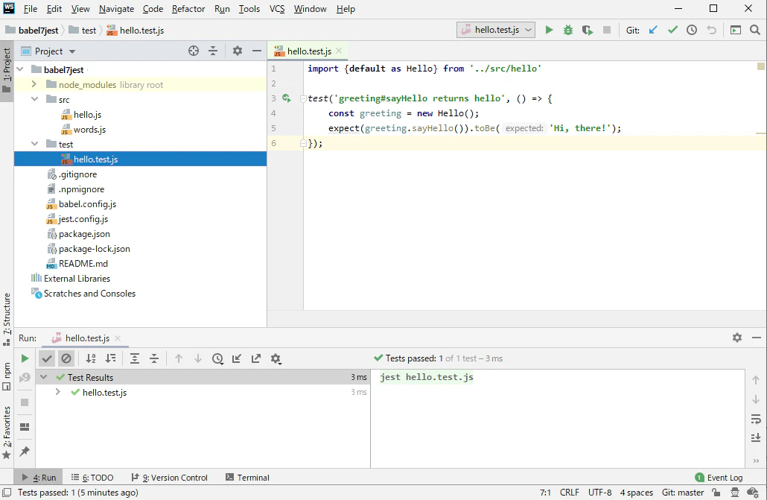This screenshot has height=500, width=767.
Task: Toggle Show Passed tests filter
Action: pyautogui.click(x=47, y=358)
